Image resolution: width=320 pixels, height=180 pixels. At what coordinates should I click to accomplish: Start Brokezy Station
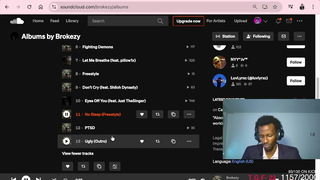point(225,36)
